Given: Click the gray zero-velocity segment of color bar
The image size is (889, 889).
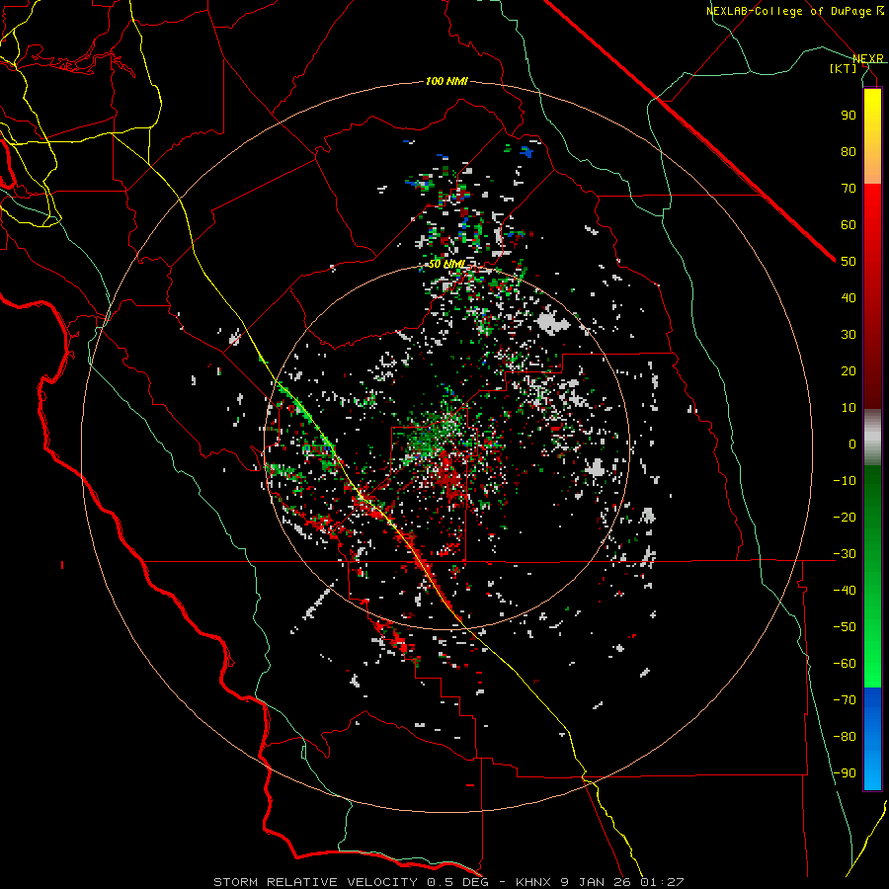Looking at the screenshot, I should [x=872, y=440].
